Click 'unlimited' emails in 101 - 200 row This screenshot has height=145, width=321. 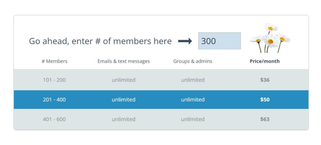click(124, 80)
